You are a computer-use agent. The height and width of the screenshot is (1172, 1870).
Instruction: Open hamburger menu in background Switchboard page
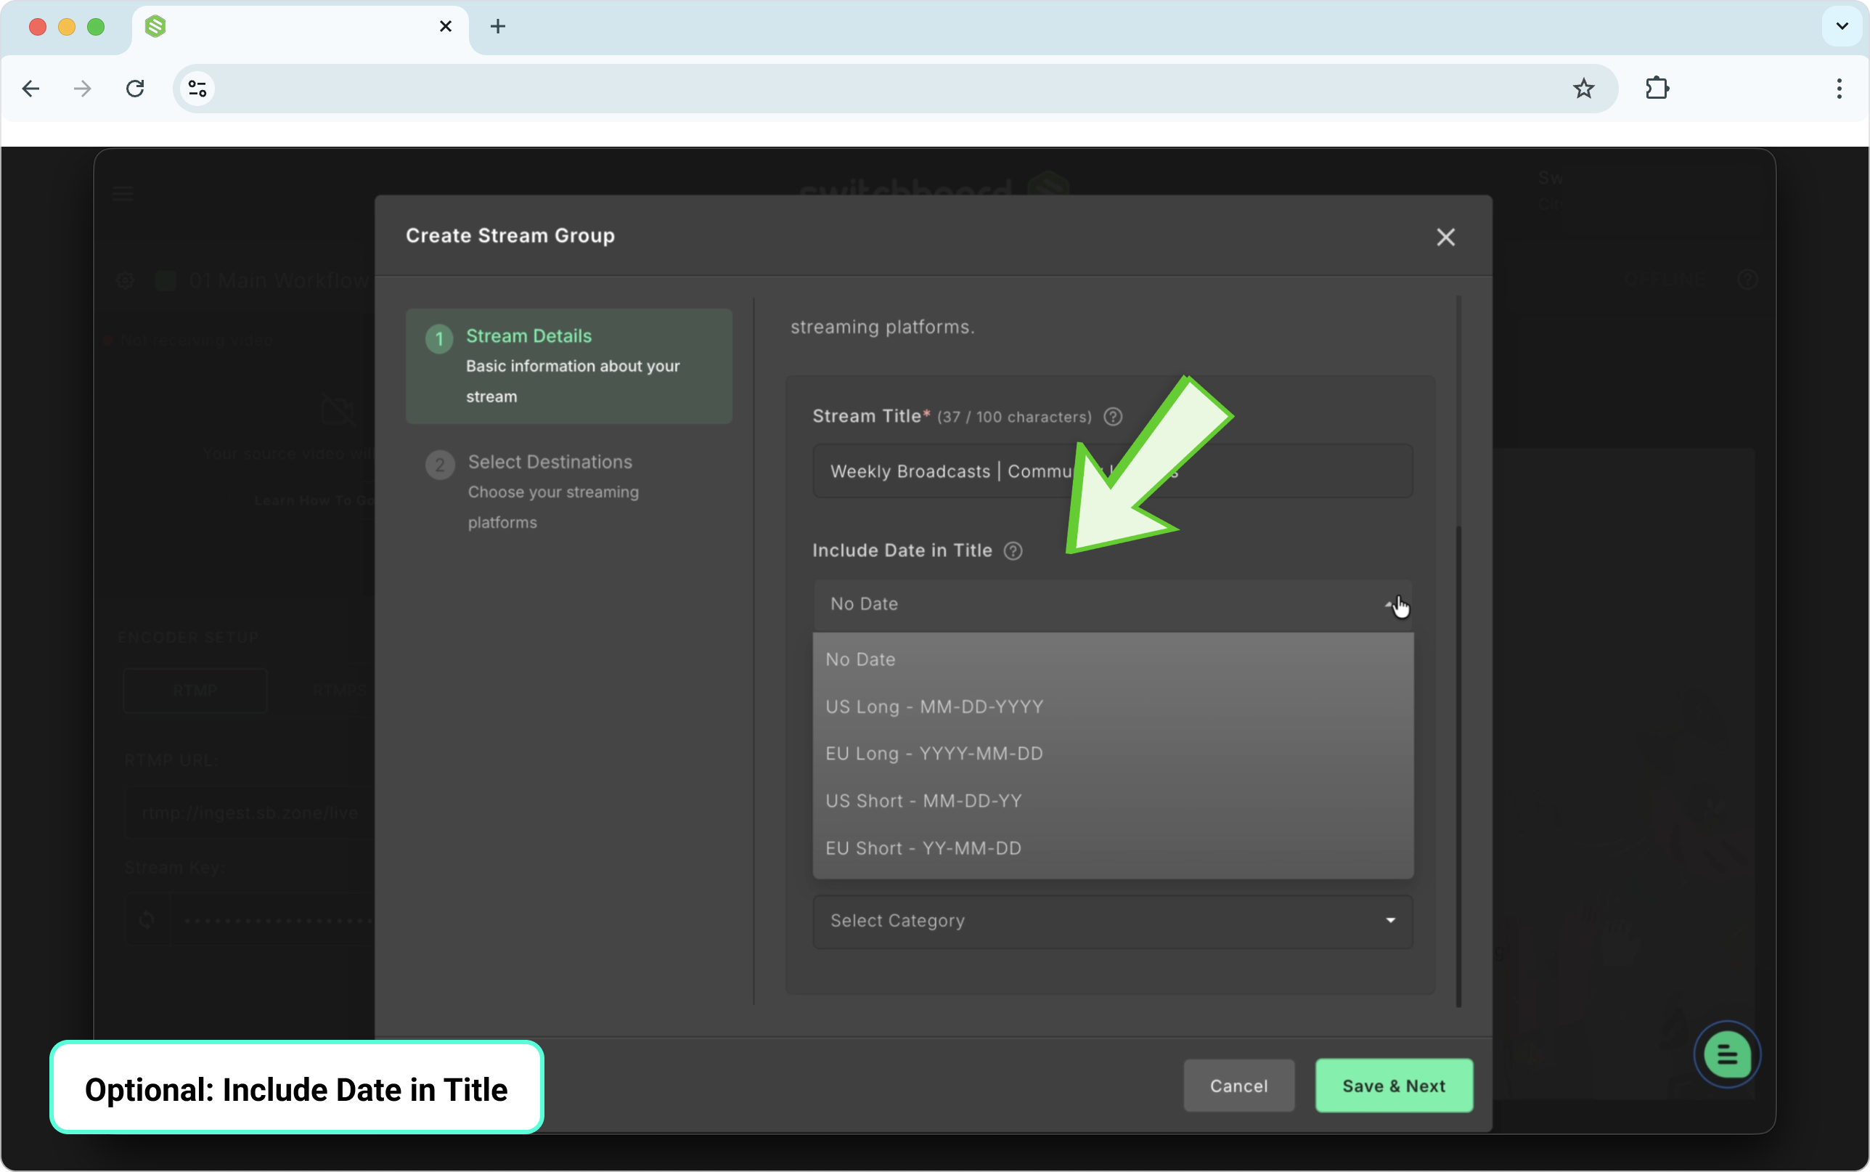[x=123, y=193]
